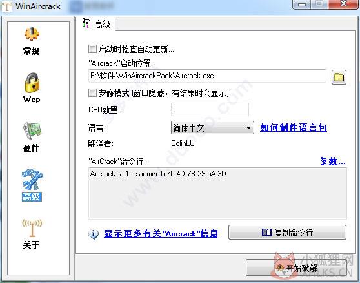360x283 pixels.
Task: Enable 启动时检查自动更新 checkbox
Action: pyautogui.click(x=92, y=48)
